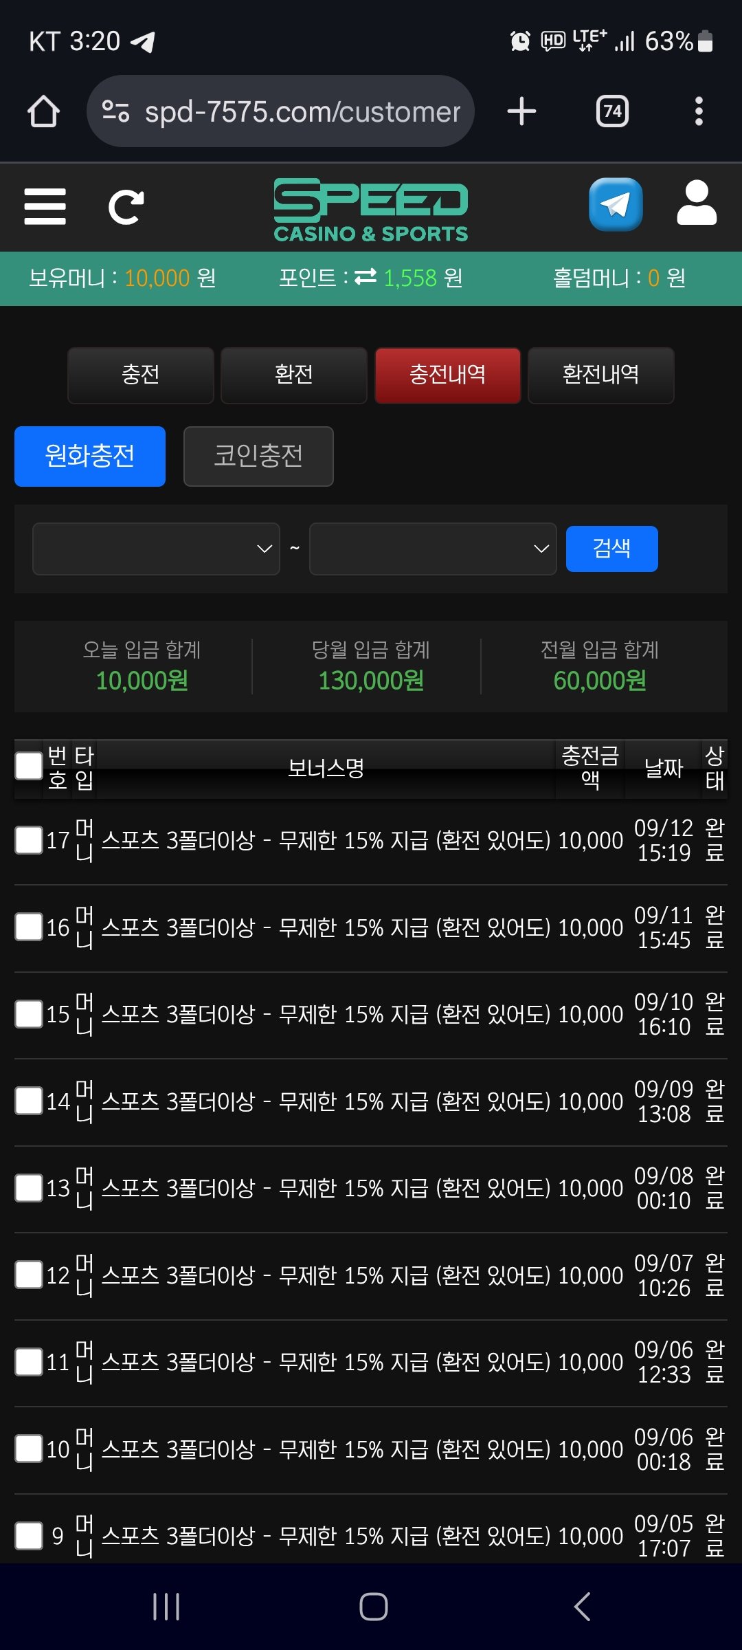
Task: Tap the browser home icon
Action: point(43,111)
